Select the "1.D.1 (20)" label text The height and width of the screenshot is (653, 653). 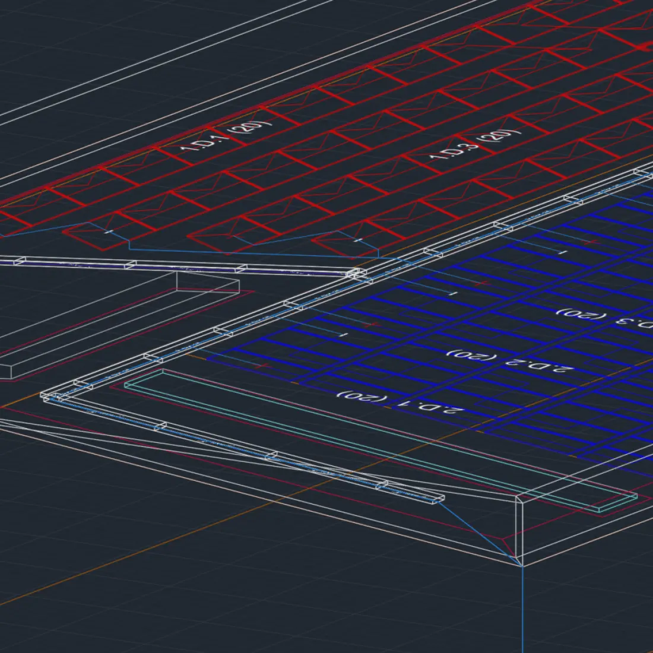click(226, 136)
